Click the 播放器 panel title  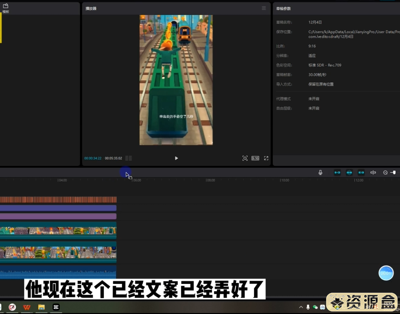click(x=91, y=9)
